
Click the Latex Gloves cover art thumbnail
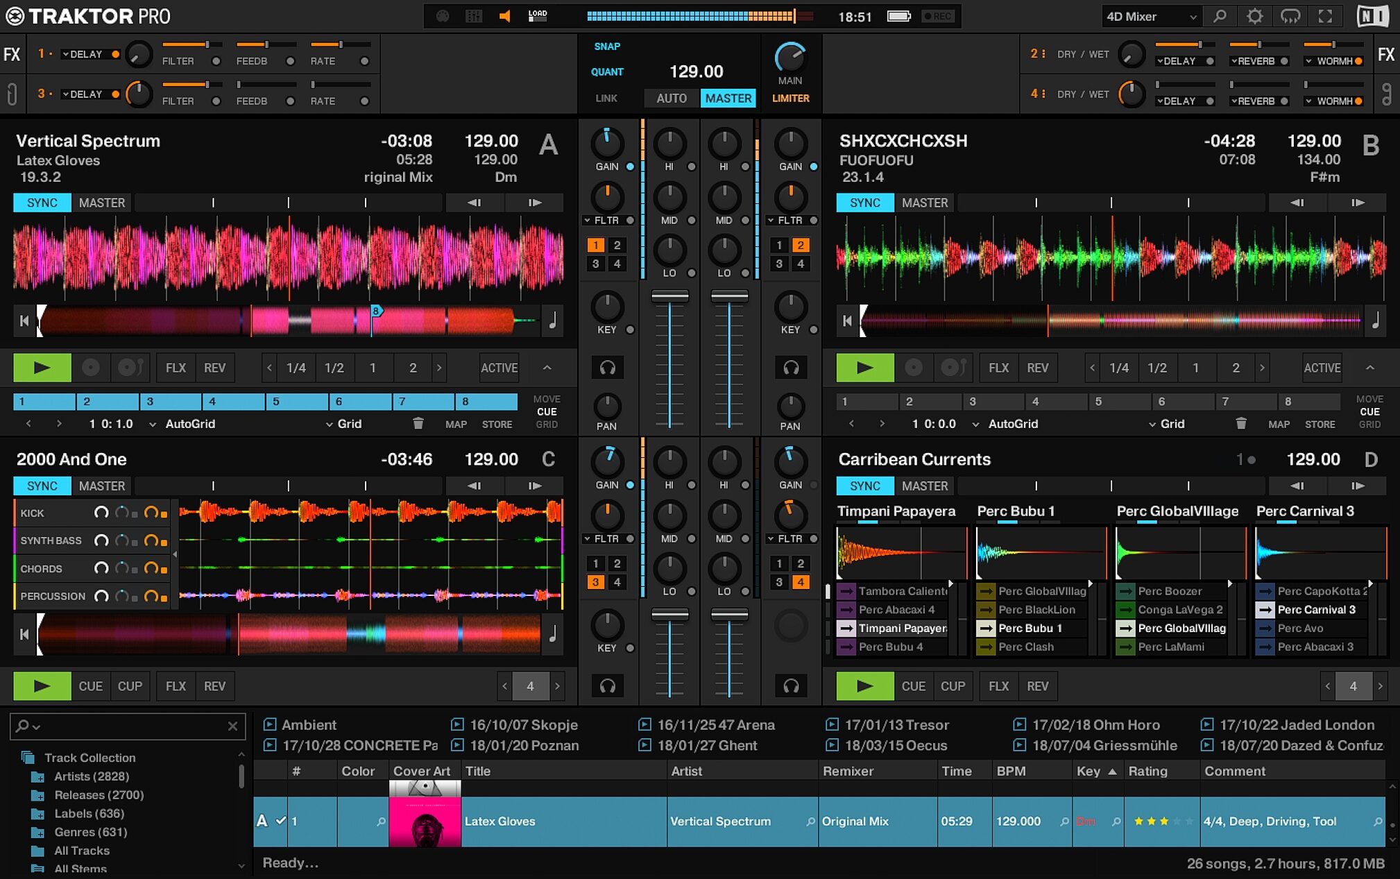pos(425,821)
